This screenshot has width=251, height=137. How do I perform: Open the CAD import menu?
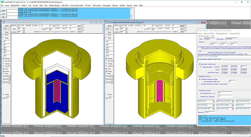point(97,5)
